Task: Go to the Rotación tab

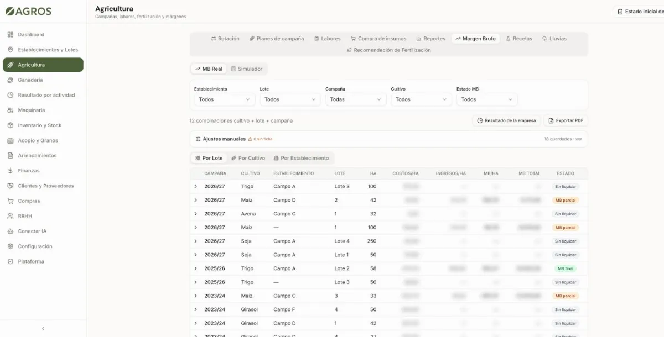Action: [x=225, y=39]
